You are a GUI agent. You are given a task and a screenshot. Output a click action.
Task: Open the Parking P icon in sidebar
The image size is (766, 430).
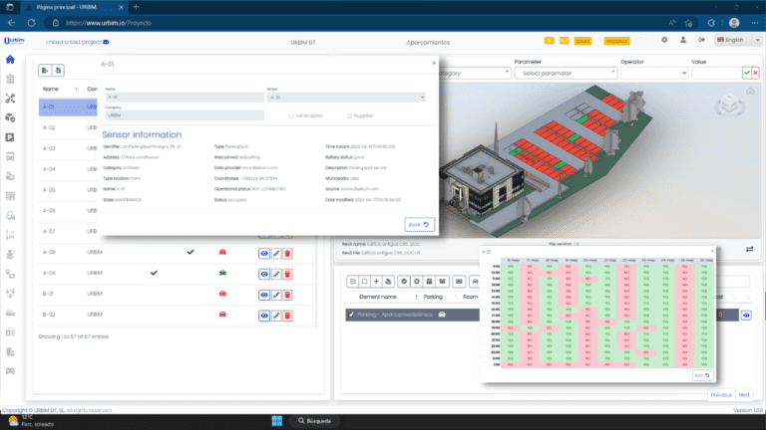[10, 137]
